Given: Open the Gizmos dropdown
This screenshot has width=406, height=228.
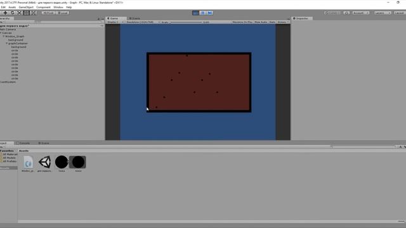Looking at the screenshot, I should (x=283, y=22).
